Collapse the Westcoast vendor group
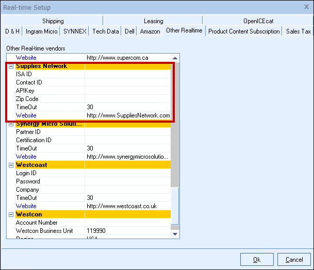The width and height of the screenshot is (314, 270). coord(11,165)
